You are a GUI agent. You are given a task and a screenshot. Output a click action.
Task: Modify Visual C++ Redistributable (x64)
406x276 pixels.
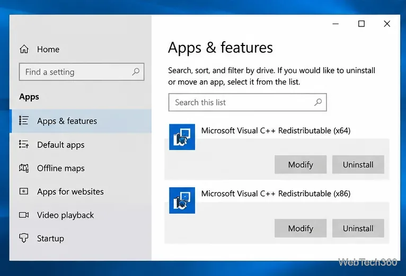301,164
